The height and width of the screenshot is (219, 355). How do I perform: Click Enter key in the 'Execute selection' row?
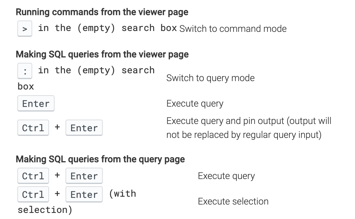coord(84,195)
